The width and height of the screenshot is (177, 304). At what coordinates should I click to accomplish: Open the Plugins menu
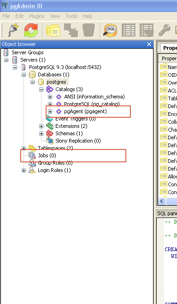(37, 16)
